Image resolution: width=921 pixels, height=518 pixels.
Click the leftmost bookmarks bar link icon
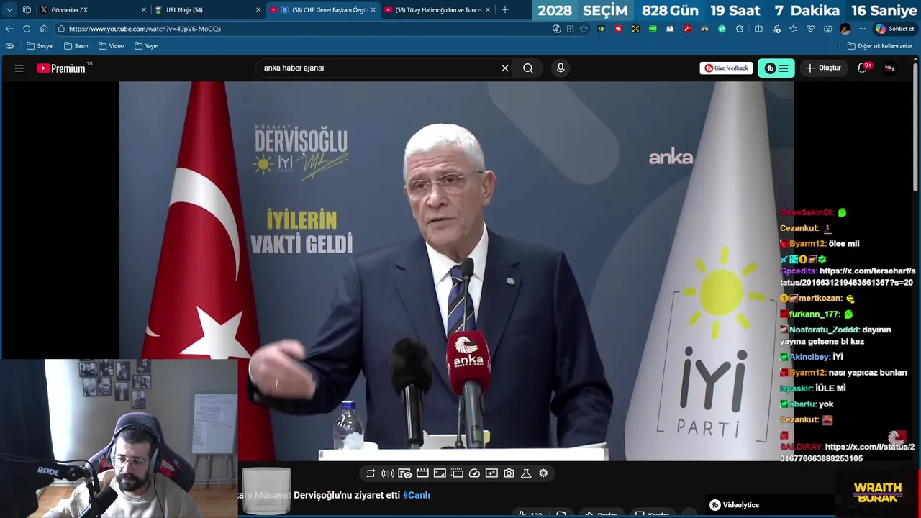tap(9, 46)
